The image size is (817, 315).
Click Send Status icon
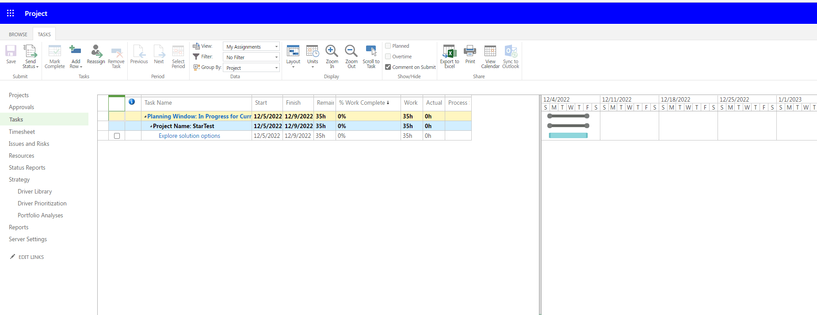point(30,51)
